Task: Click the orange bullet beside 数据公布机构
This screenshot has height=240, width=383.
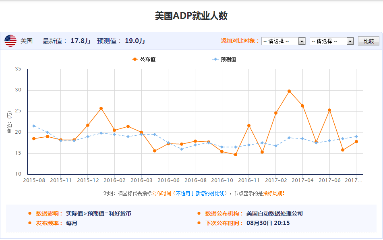Action: (199, 213)
